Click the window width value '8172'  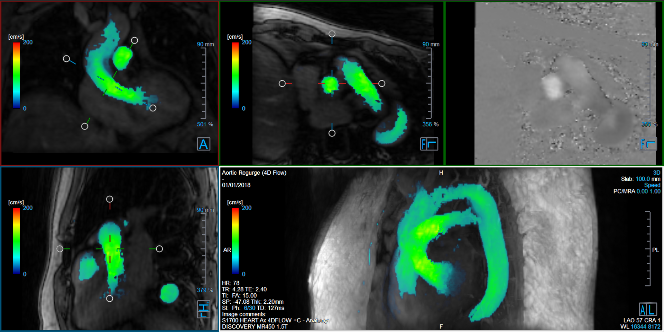pyautogui.click(x=654, y=326)
